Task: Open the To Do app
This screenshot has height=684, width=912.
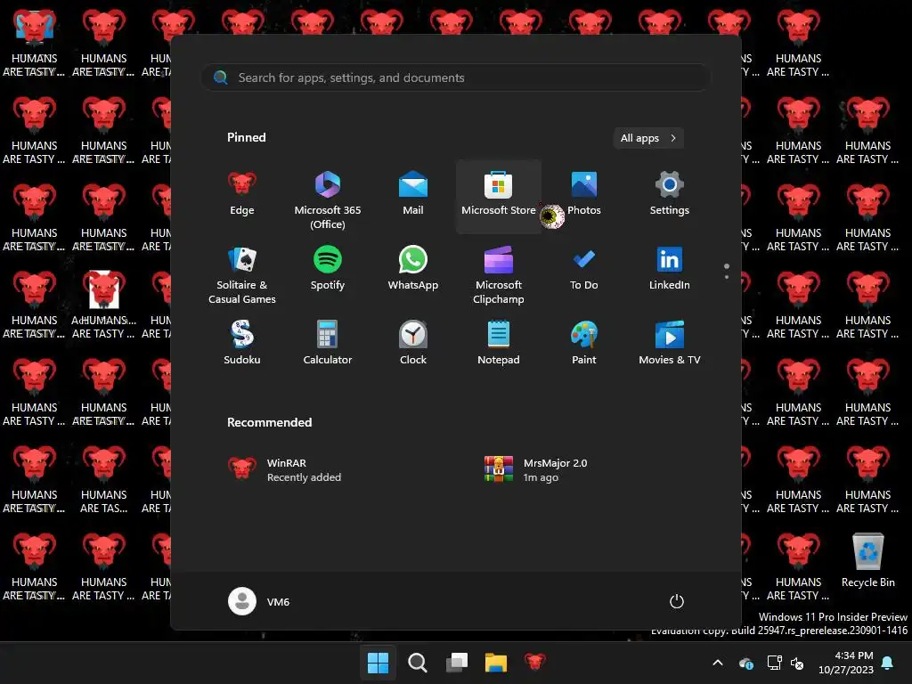Action: pyautogui.click(x=584, y=271)
